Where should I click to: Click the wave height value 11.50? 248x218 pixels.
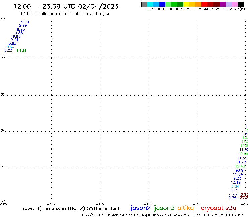pyautogui.click(x=242, y=158)
